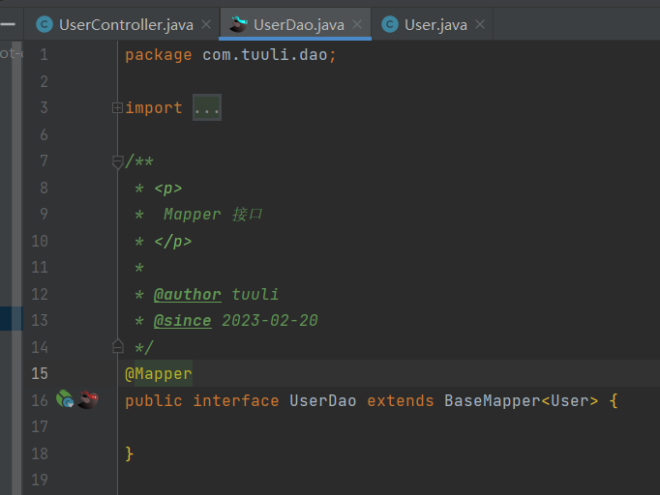Click the UserDao.java MyBatis tab icon

[x=238, y=24]
